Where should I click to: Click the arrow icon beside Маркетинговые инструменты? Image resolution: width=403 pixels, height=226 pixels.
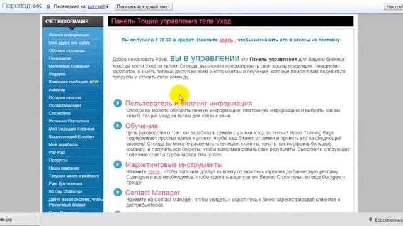[118, 164]
